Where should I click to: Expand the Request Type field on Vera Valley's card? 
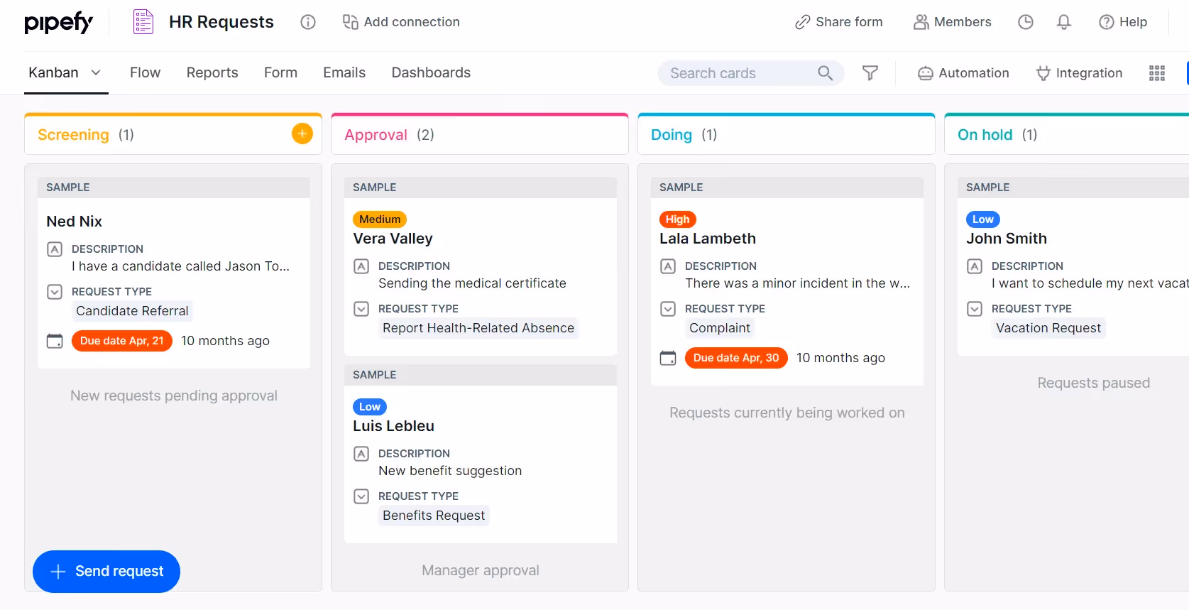(x=361, y=308)
